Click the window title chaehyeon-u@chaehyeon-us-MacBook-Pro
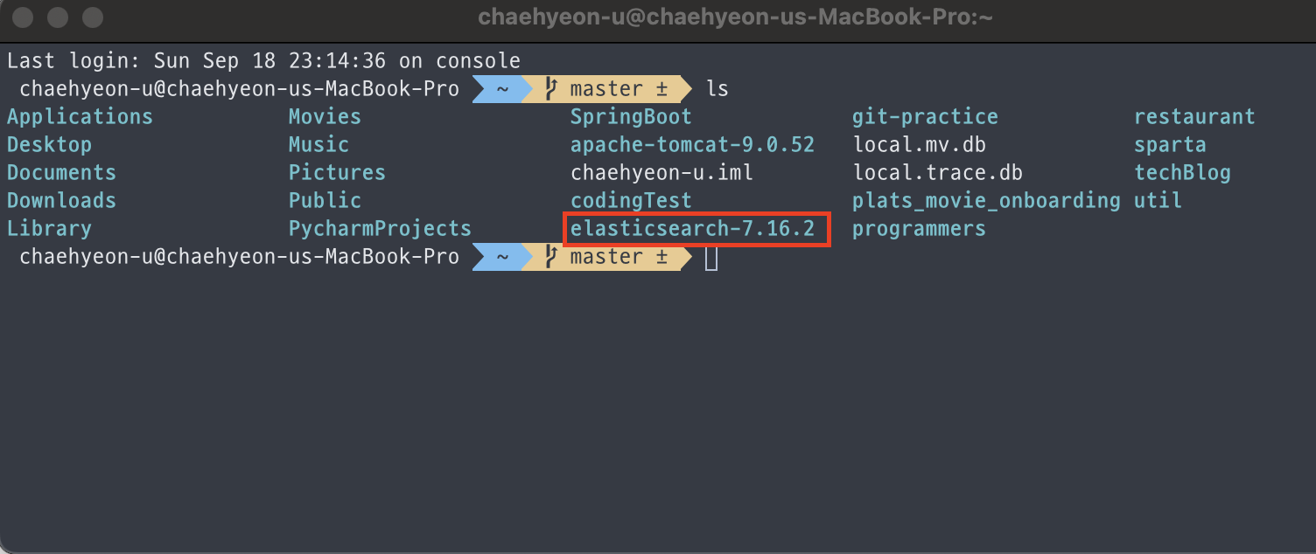The image size is (1316, 554). [735, 17]
